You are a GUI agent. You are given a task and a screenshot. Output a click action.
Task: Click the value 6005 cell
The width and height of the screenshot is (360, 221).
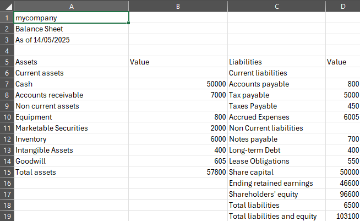(343, 117)
